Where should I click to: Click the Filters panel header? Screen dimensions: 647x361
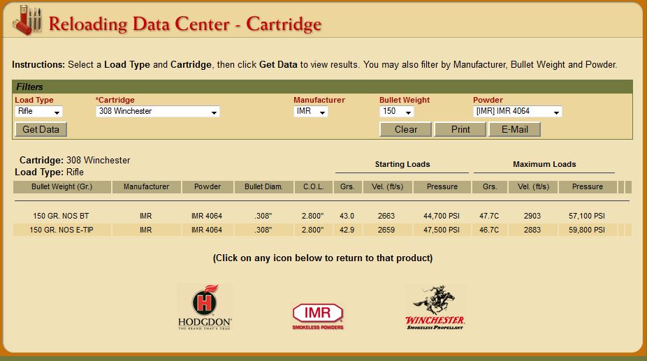(322, 87)
